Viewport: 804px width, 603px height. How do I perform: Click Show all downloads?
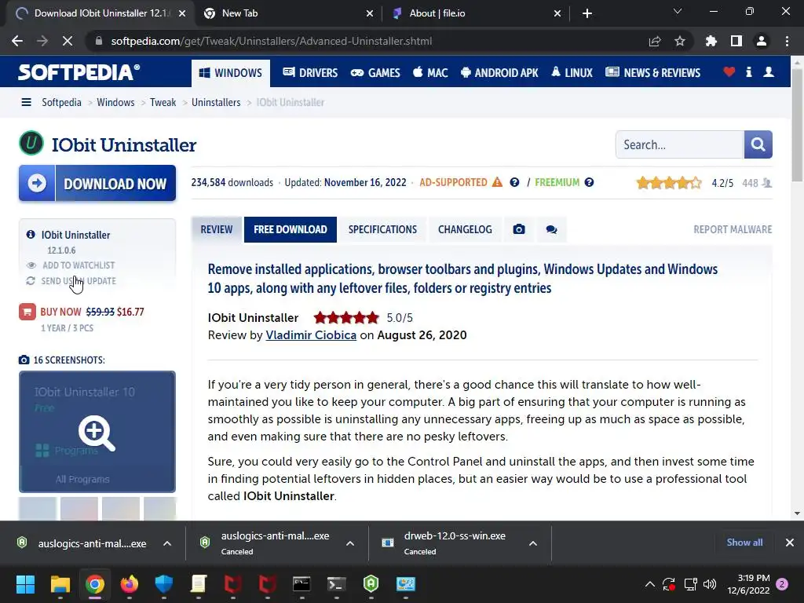click(x=744, y=543)
